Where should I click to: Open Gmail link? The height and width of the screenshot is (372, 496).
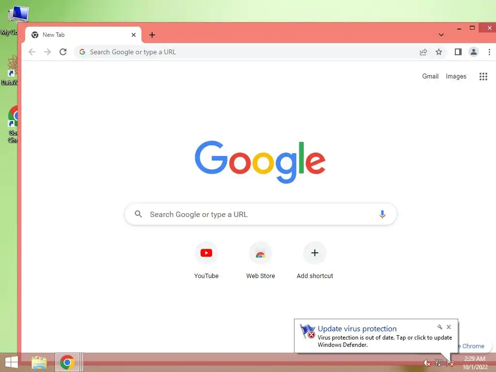point(430,76)
